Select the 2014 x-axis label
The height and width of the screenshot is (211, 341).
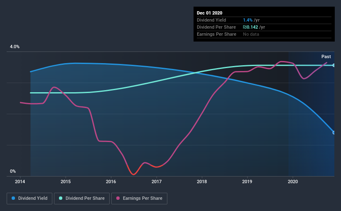[x=20, y=182]
